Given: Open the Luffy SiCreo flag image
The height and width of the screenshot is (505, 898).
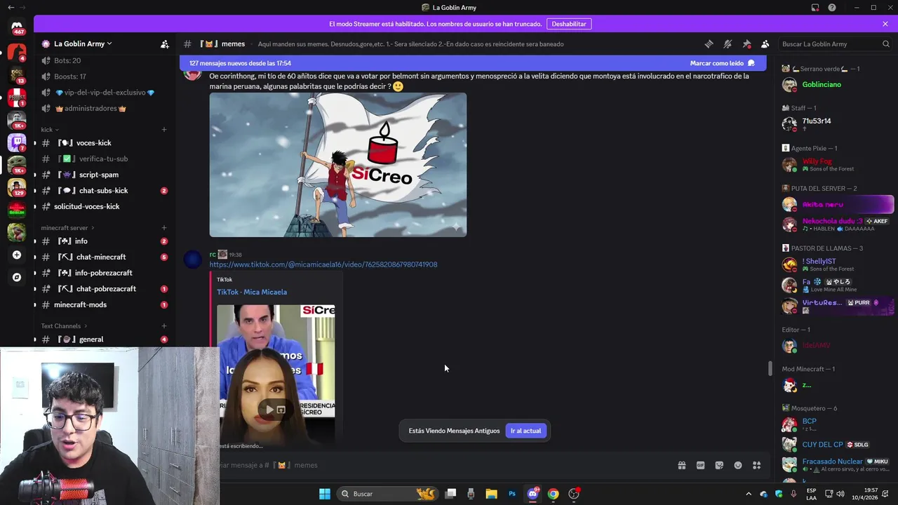Looking at the screenshot, I should point(337,165).
